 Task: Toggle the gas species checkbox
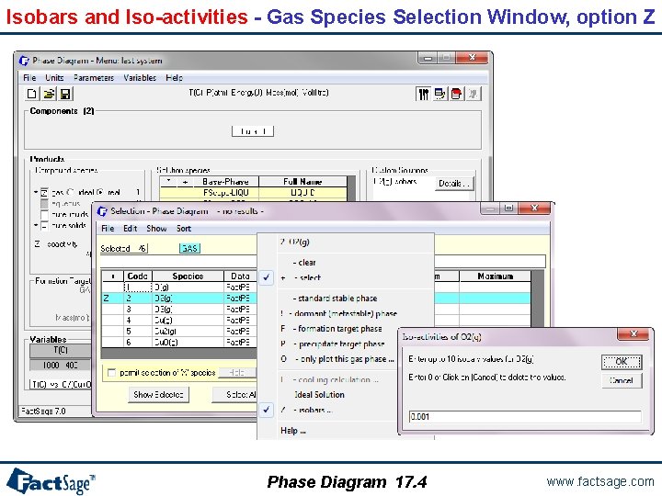coord(44,192)
